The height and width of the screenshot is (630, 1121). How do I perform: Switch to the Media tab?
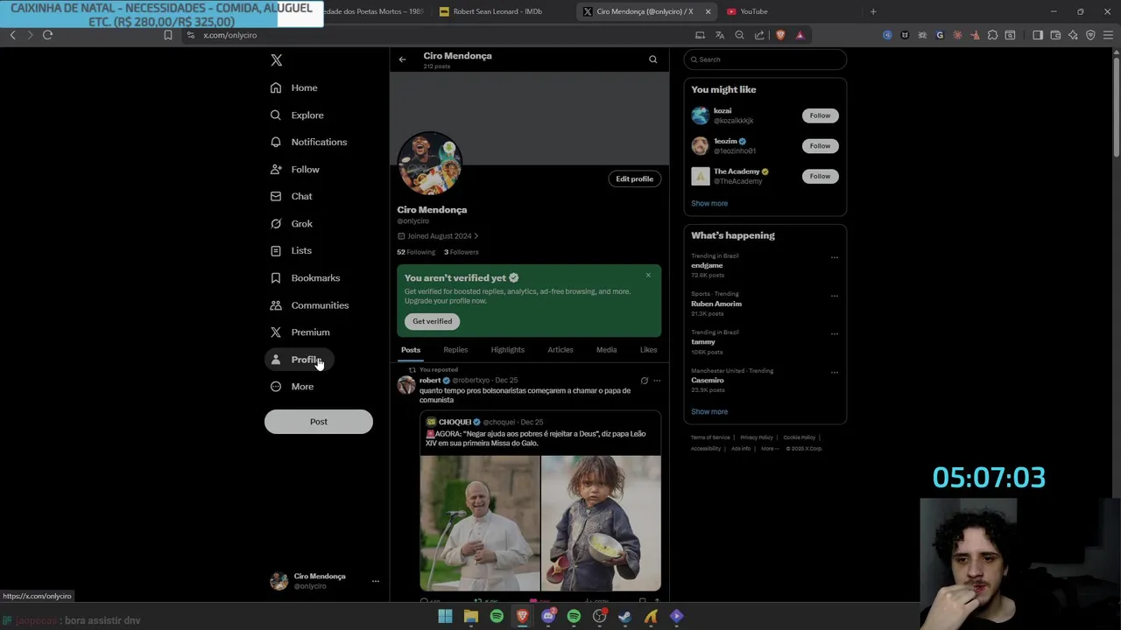606,350
